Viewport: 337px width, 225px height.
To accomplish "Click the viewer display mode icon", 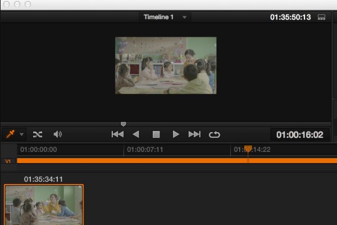I will click(x=322, y=17).
